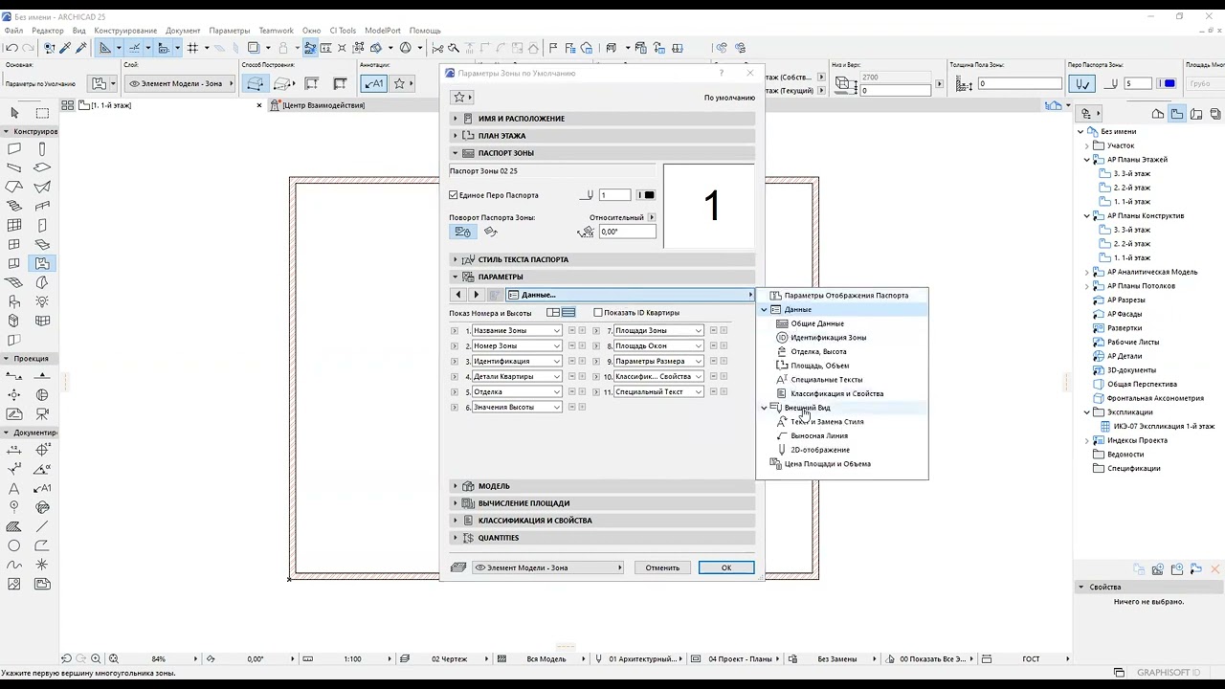
Task: Expand the ПЛАН ЭТАЖА section
Action: 602,136
